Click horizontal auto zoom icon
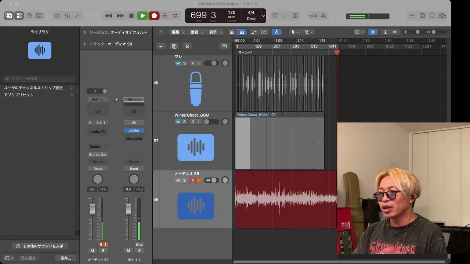 point(395,32)
